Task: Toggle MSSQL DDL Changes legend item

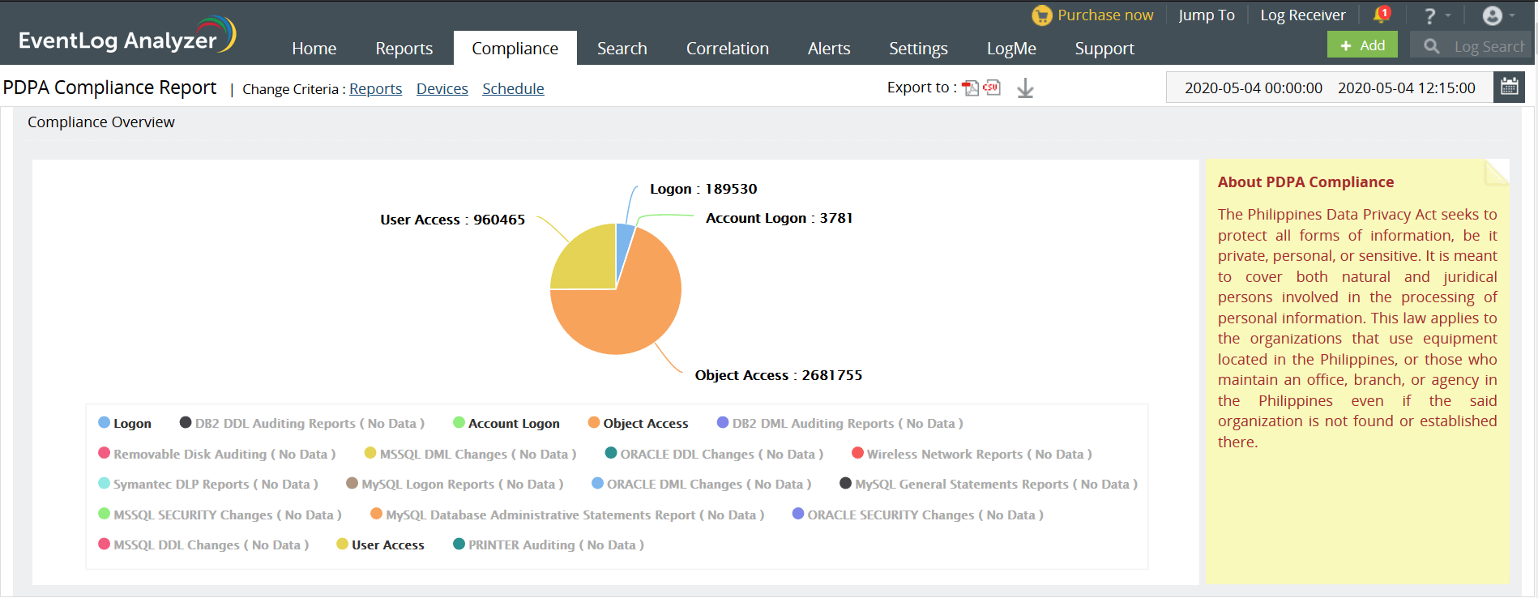Action: click(x=203, y=545)
